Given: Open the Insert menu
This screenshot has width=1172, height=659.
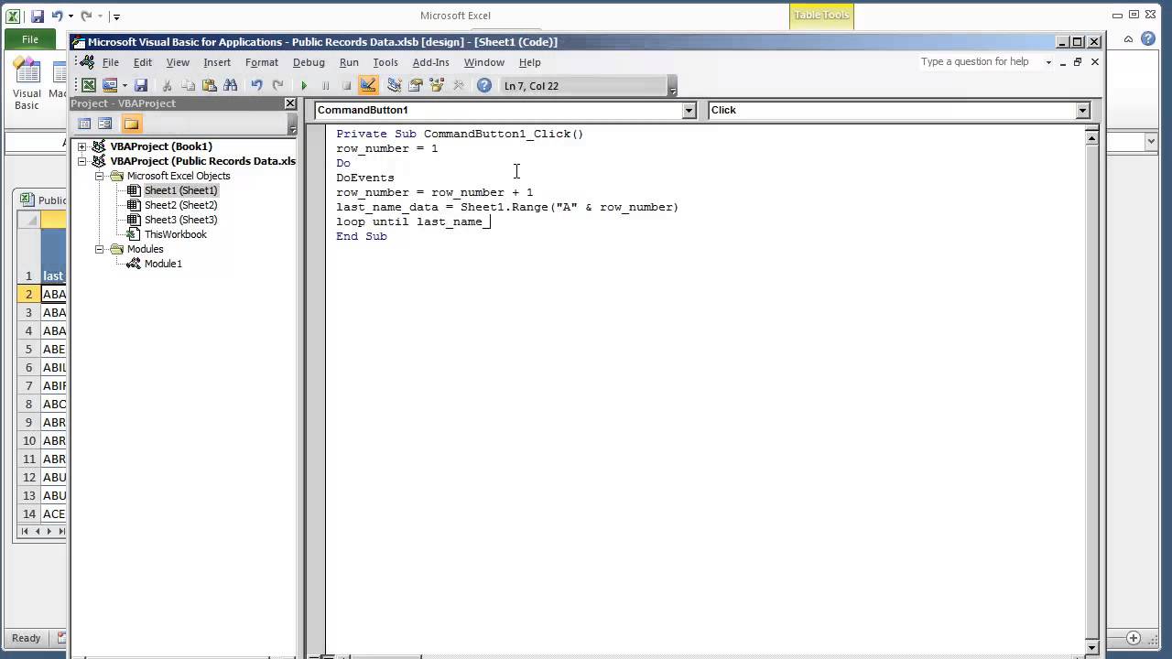Looking at the screenshot, I should coord(217,62).
